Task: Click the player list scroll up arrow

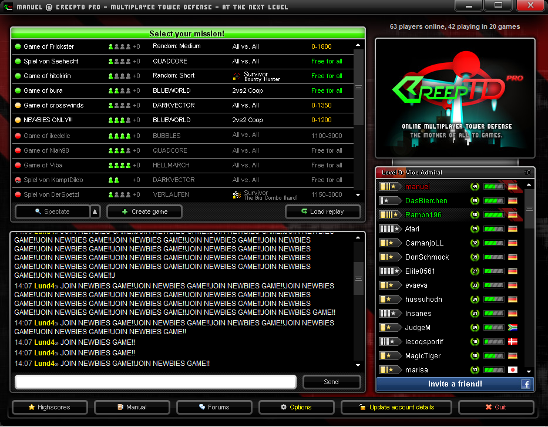Action: point(529,185)
